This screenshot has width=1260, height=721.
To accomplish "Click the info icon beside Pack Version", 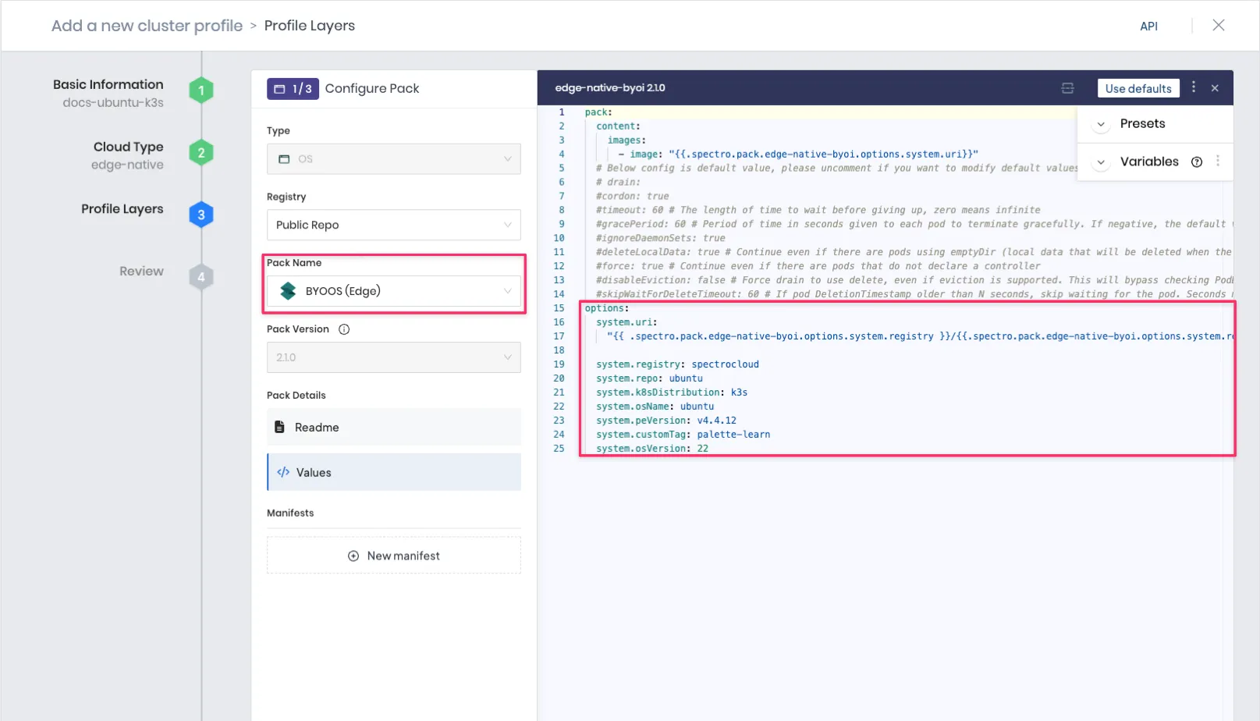I will point(344,329).
